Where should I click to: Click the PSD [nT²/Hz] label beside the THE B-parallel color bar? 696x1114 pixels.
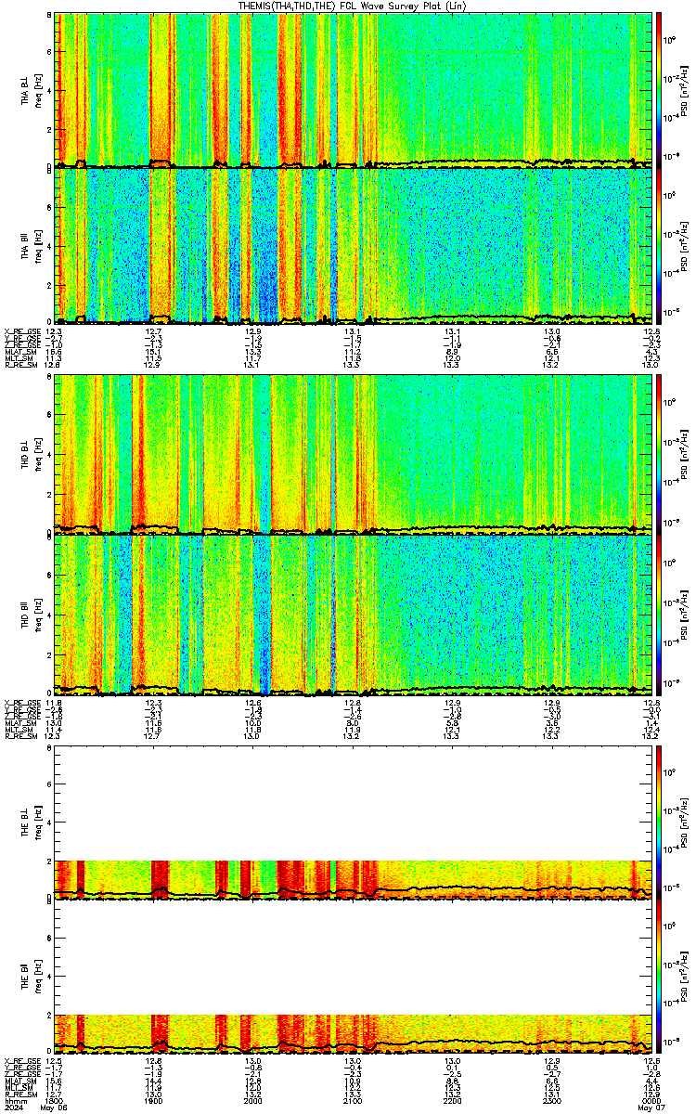point(685,977)
